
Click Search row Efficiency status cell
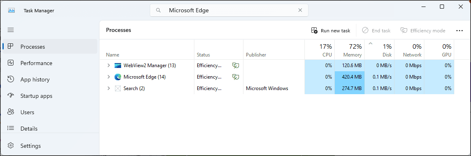click(x=219, y=88)
